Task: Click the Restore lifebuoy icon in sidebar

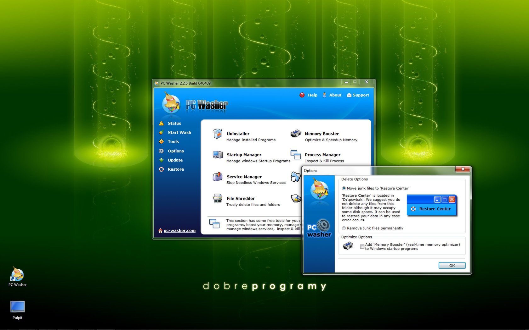Action: [161, 169]
